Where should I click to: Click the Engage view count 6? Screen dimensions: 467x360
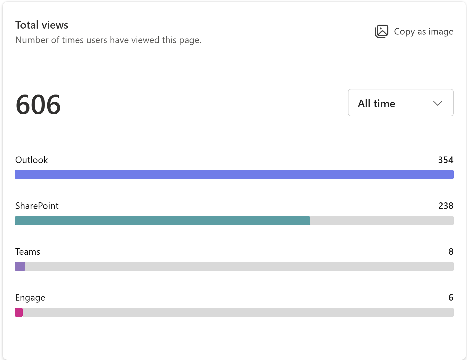point(451,297)
